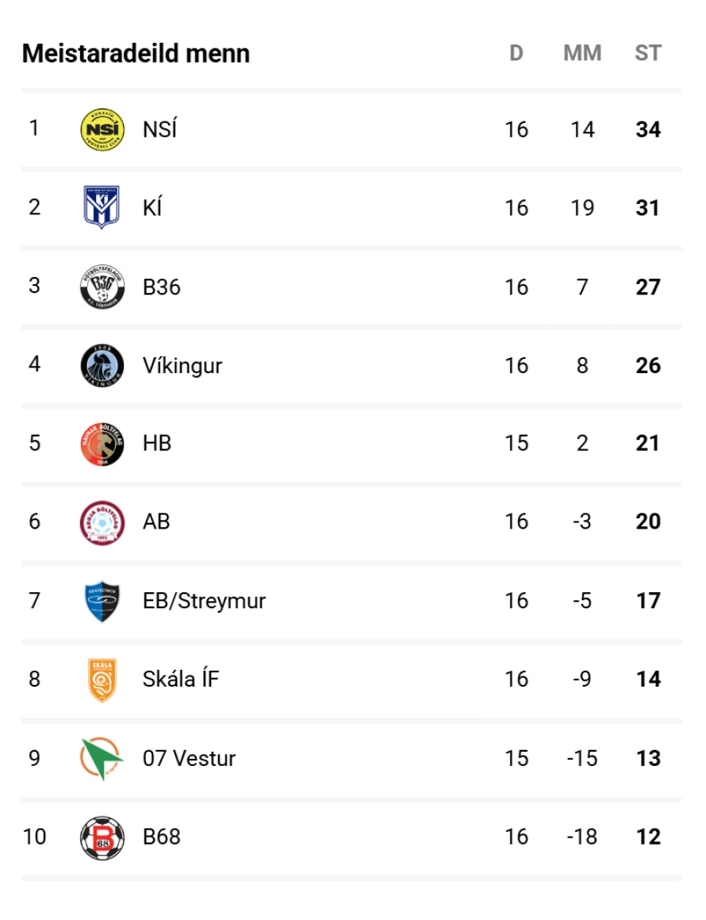The height and width of the screenshot is (920, 706).
Task: Click the EB/Streymur blue shield logo
Action: click(102, 601)
